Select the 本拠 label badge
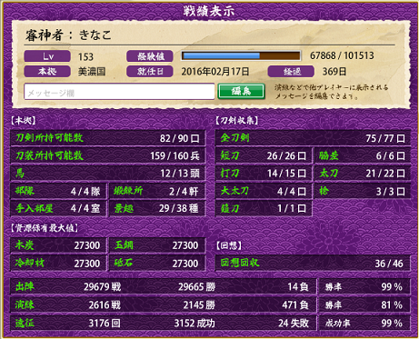This screenshot has height=339, width=419. 47,72
